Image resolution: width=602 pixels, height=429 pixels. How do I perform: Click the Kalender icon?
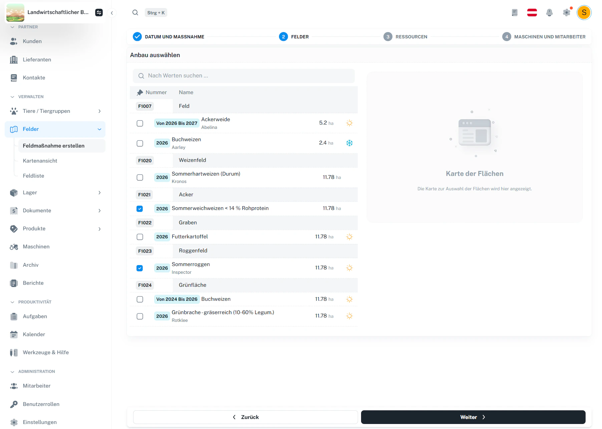(x=14, y=335)
